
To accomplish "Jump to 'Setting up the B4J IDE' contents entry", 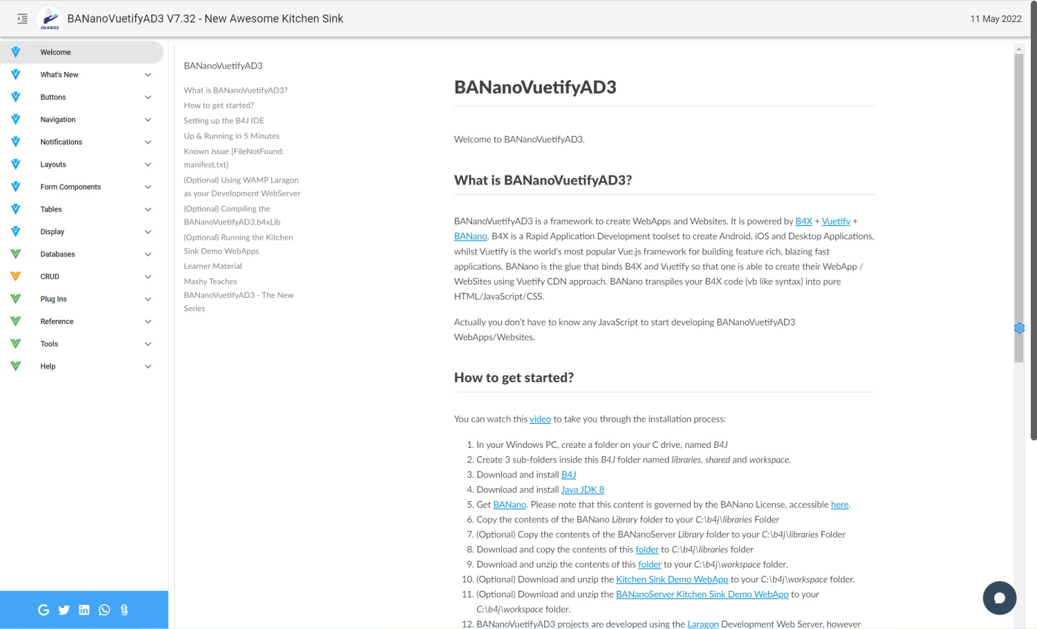I will (x=223, y=121).
